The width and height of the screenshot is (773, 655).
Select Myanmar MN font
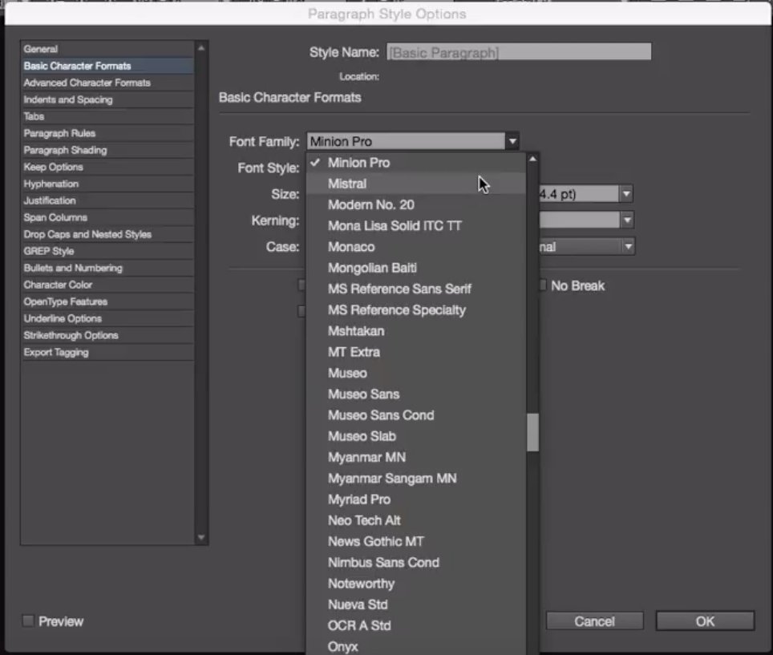(x=416, y=457)
